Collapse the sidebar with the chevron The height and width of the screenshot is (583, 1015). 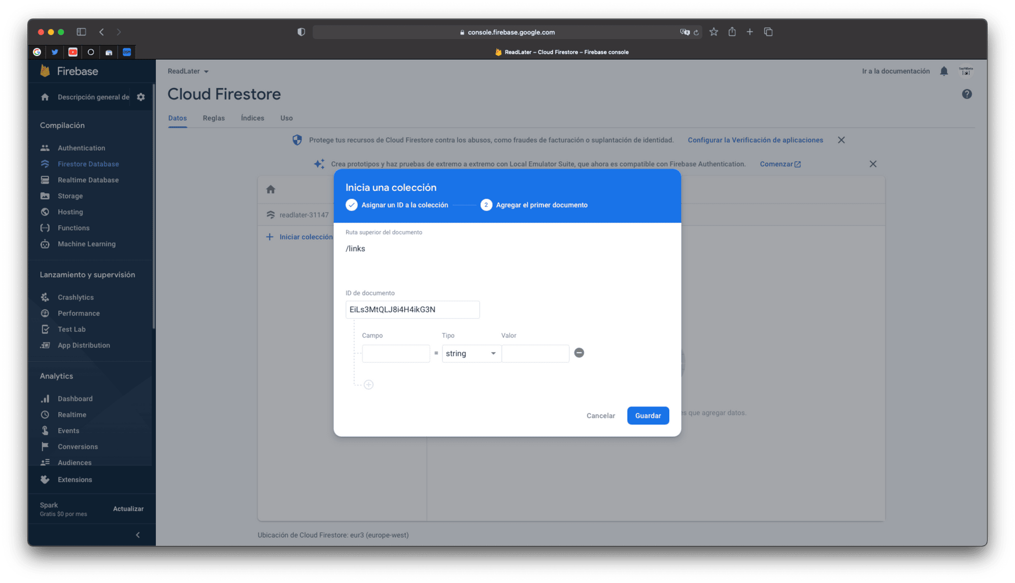click(138, 535)
